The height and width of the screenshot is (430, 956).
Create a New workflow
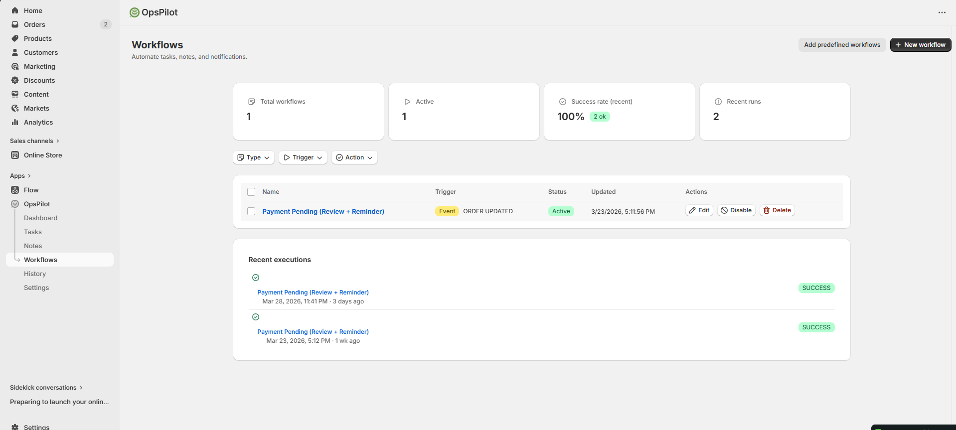pos(921,45)
